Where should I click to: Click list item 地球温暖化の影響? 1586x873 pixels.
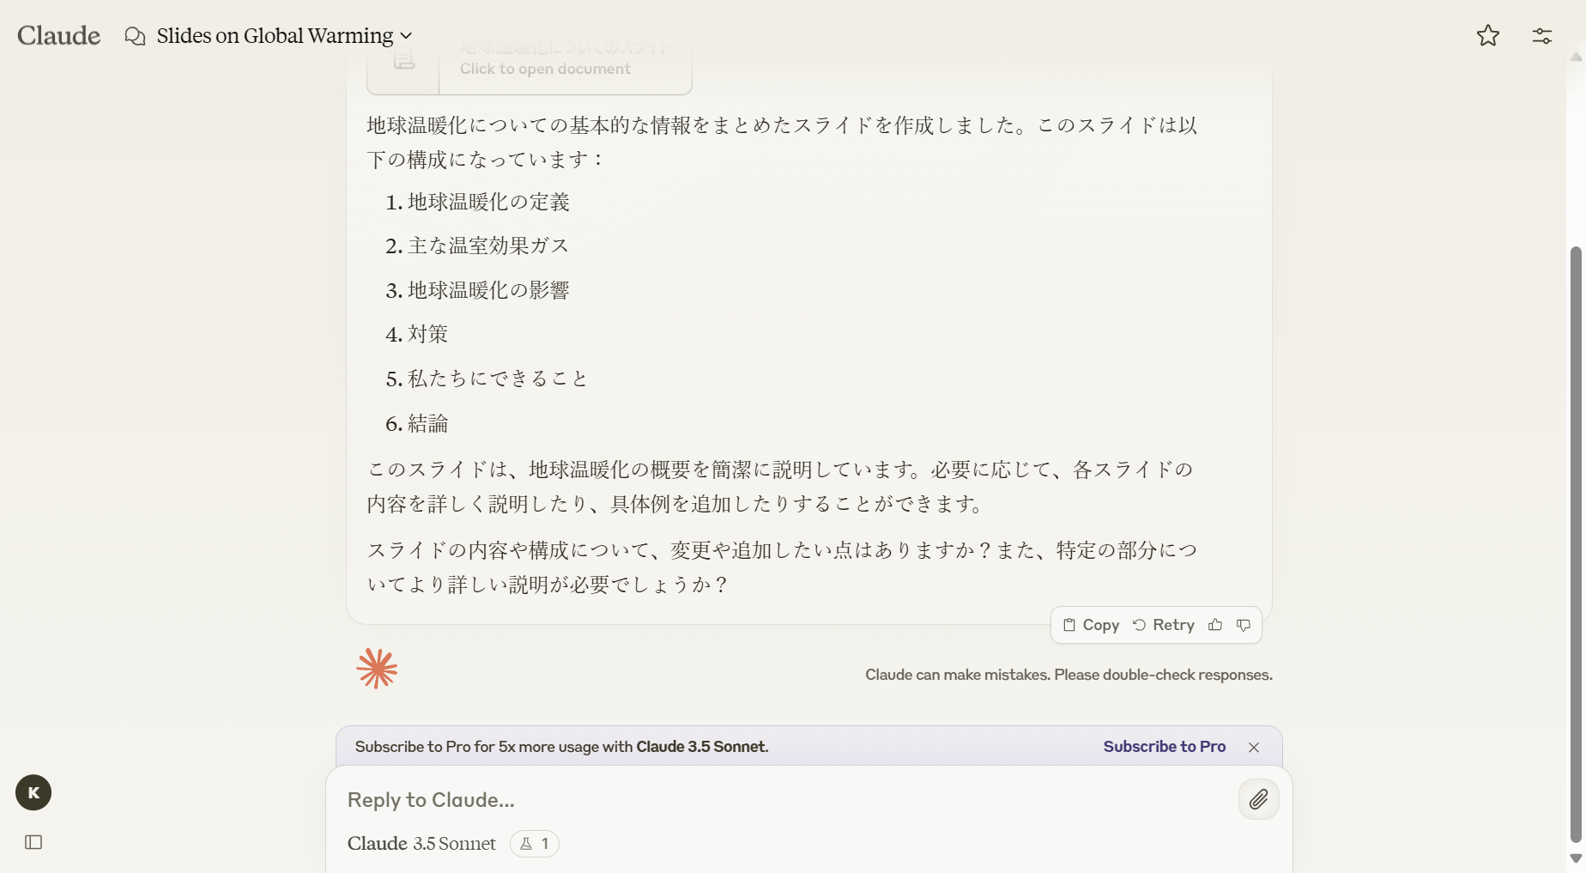click(x=488, y=290)
